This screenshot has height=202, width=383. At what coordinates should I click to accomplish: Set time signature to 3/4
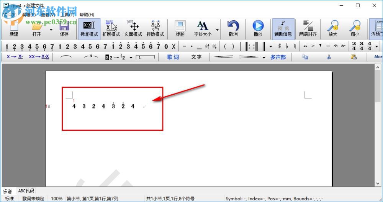(x=362, y=46)
